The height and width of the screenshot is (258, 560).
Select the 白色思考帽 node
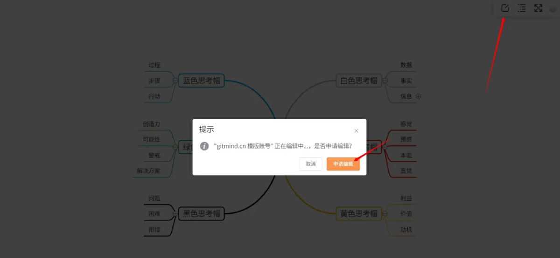pos(358,81)
